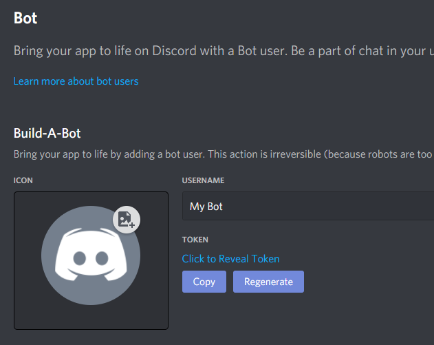Click the Bot page heading
Viewport: 434px width, 345px height.
click(25, 18)
